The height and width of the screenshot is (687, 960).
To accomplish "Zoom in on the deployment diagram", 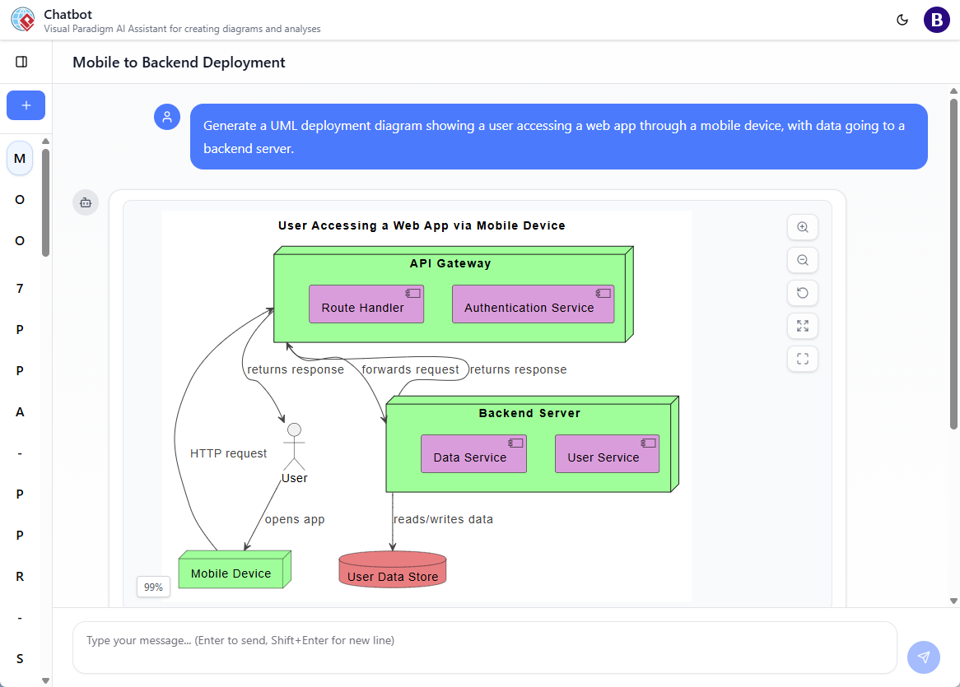I will (x=802, y=227).
